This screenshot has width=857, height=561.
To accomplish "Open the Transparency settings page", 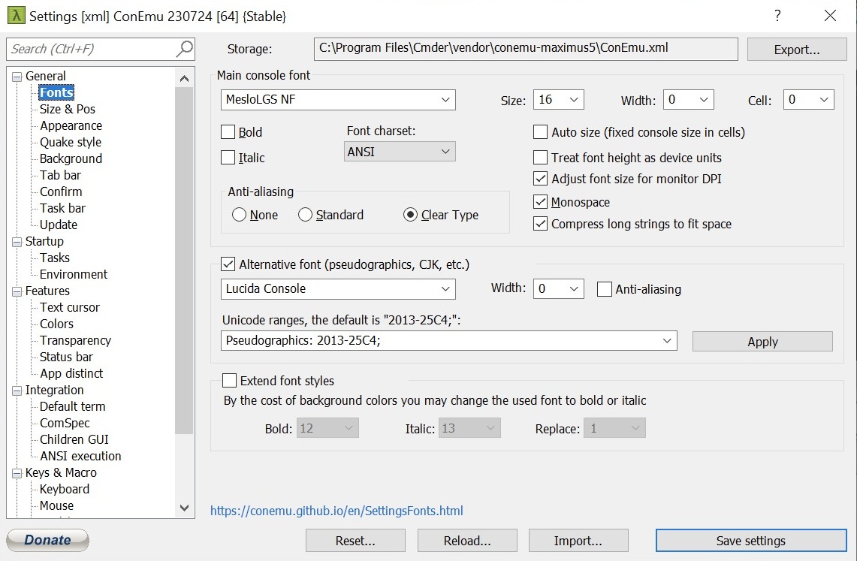I will pos(75,340).
